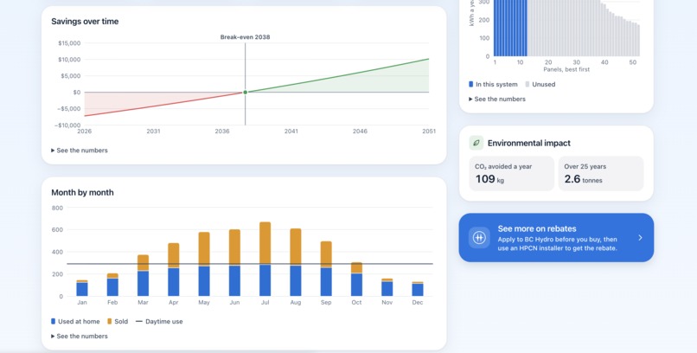Click the October bar in monthly chart
The image size is (697, 353).
(x=356, y=279)
